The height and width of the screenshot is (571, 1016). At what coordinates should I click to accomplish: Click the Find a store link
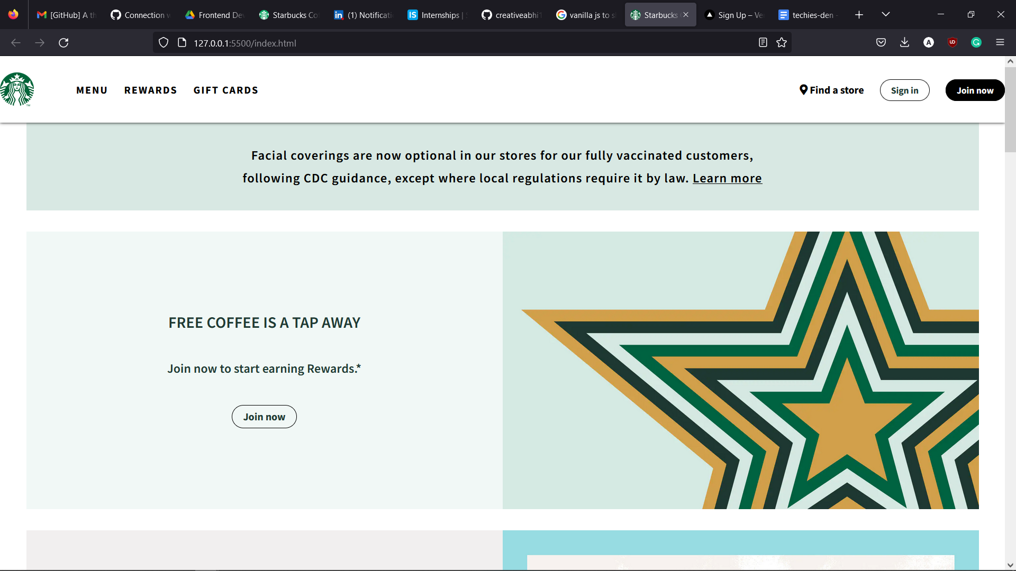click(831, 90)
